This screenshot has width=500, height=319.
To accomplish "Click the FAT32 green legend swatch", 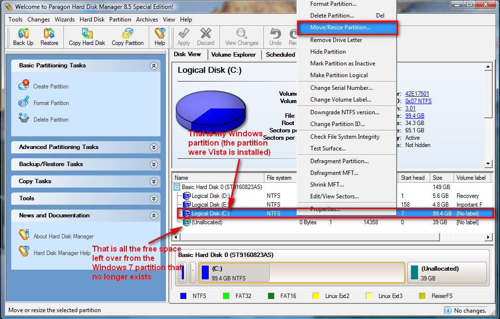I will 226,296.
